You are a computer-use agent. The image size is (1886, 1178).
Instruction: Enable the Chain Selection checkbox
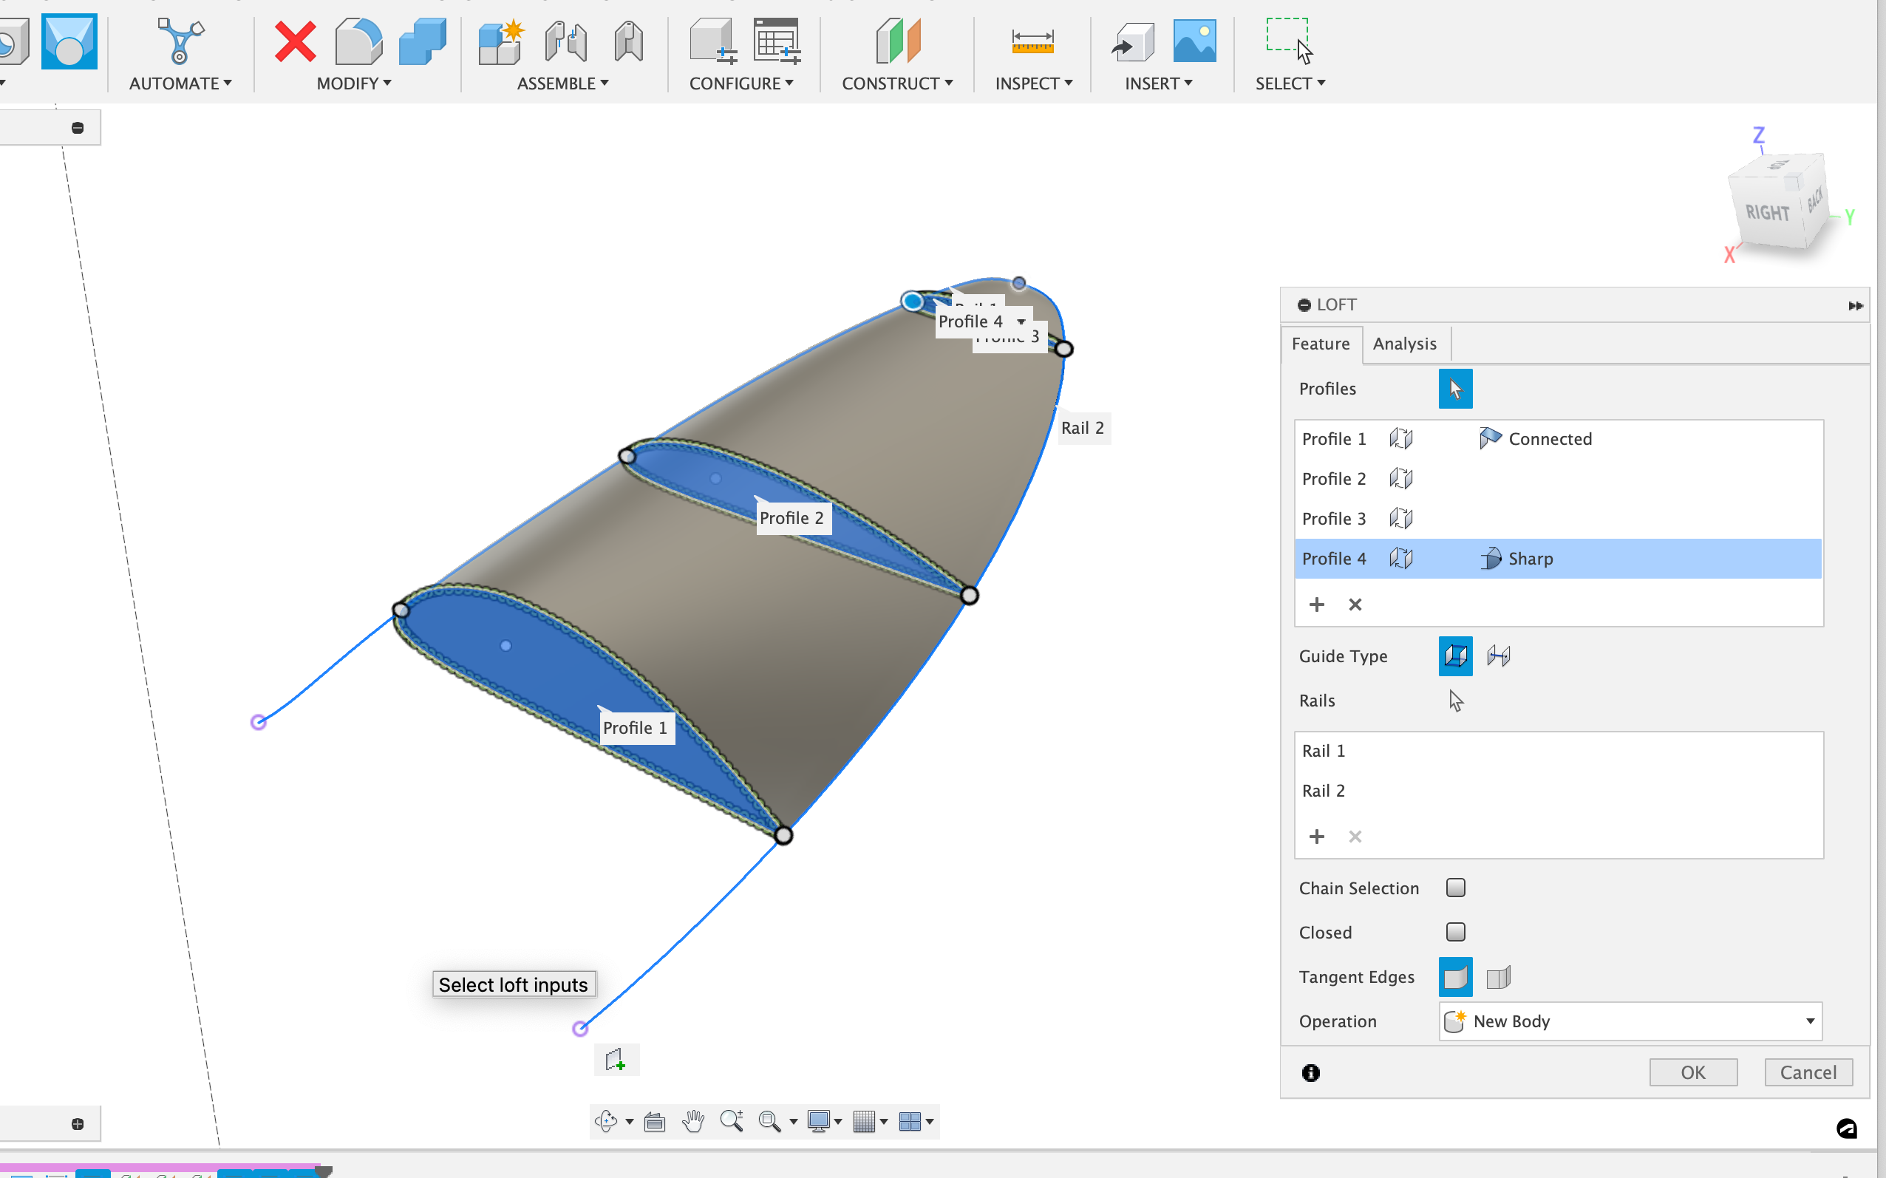click(x=1455, y=888)
